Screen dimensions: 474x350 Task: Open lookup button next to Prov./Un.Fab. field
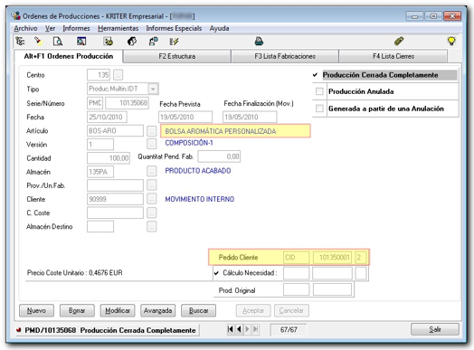[x=151, y=185]
